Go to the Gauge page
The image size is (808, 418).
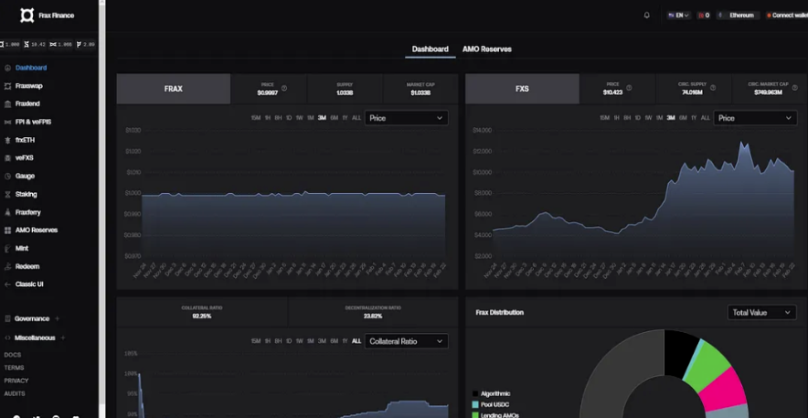25,177
